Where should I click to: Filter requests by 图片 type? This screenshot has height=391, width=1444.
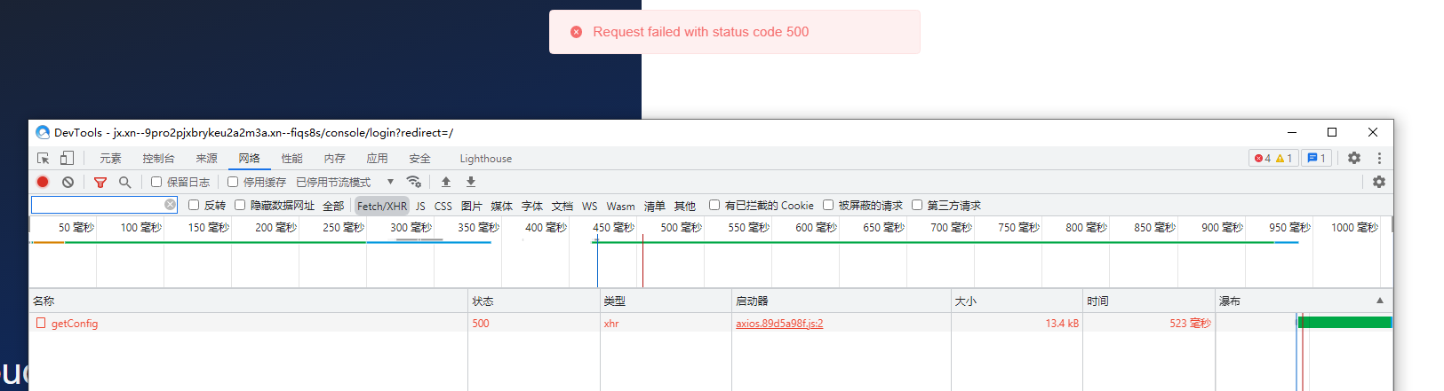click(x=472, y=206)
